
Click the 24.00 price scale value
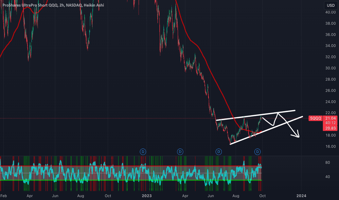point(331,101)
